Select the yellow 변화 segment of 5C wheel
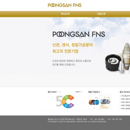The height and width of the screenshot is (130, 130). 64,101
